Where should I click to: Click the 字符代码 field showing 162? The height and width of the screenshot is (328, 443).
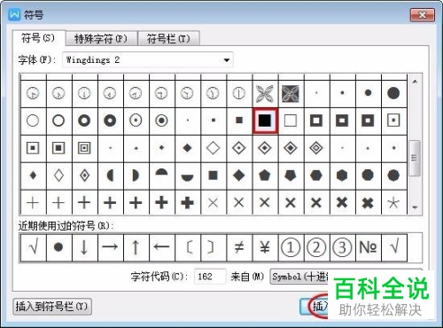tap(210, 277)
